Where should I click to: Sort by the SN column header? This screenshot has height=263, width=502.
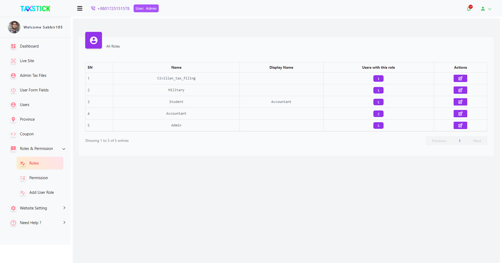99,67
